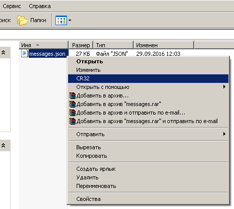The image size is (234, 209).
Task: Click the messages.json file icon
Action: pos(25,53)
